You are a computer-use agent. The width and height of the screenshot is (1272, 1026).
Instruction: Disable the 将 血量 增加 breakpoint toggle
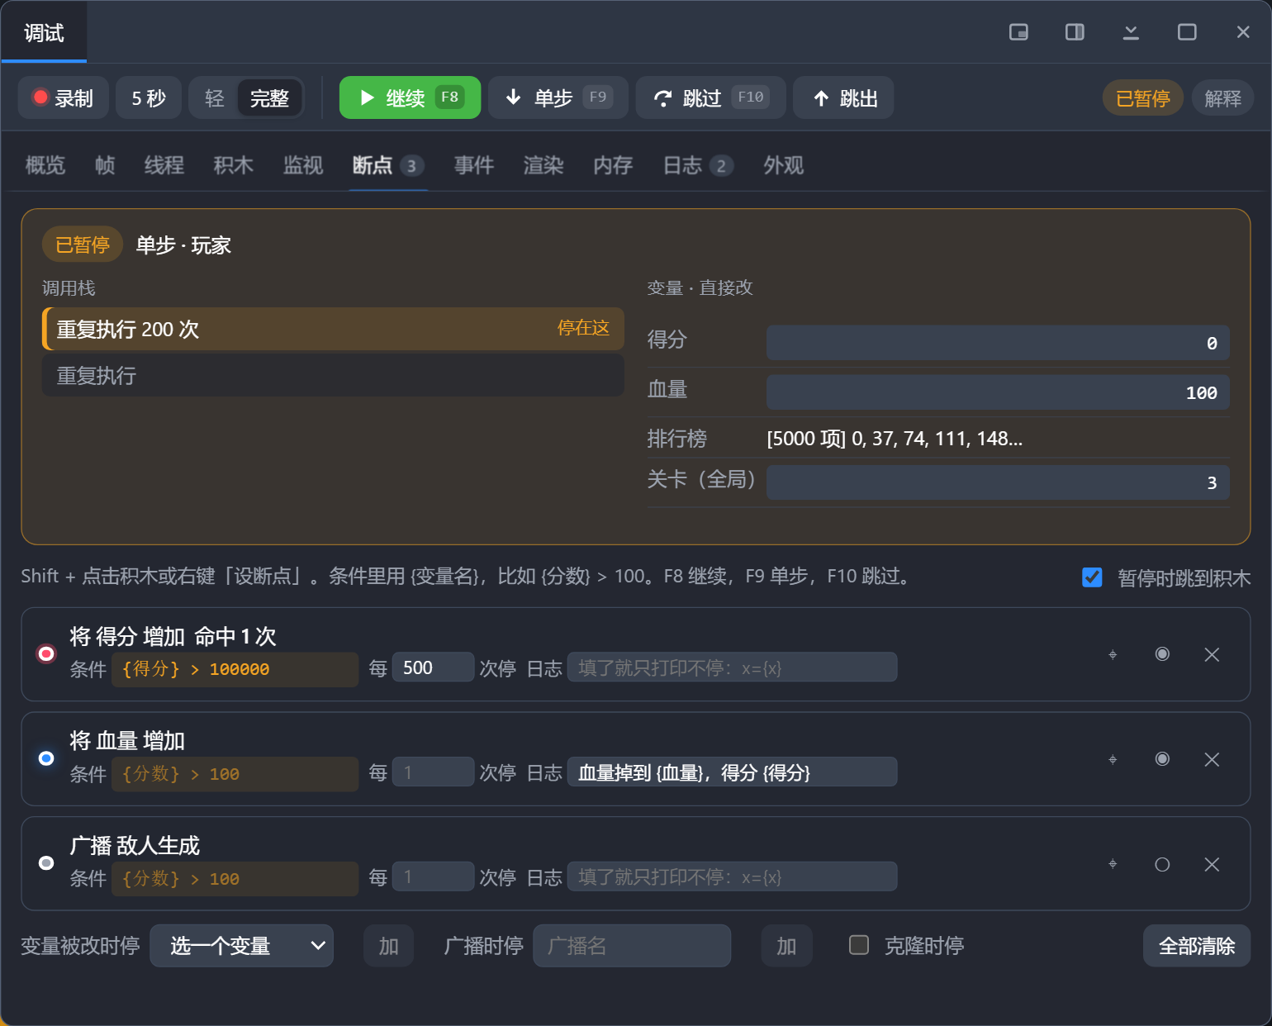pos(1162,760)
